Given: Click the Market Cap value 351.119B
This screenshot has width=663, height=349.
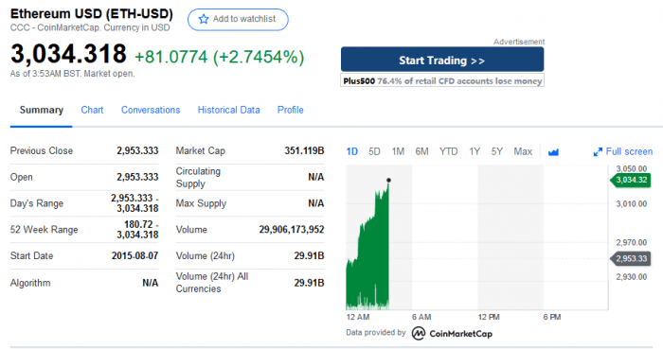Looking at the screenshot, I should [304, 150].
